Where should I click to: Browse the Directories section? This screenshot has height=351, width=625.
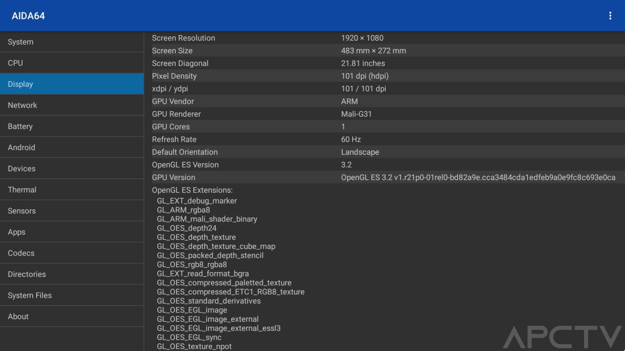72,274
